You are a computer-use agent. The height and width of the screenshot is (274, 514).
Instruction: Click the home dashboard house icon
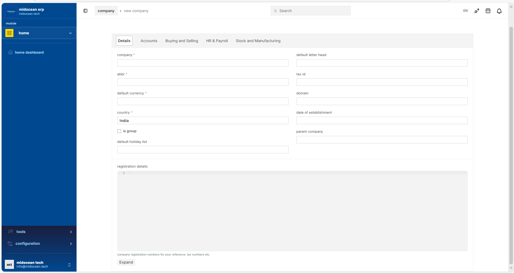click(10, 52)
